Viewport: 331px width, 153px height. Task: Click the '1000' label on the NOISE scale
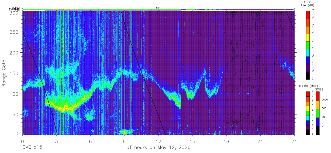324,108
